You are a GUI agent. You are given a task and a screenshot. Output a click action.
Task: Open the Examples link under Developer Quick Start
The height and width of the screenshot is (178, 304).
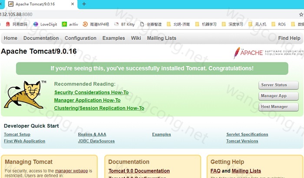[x=161, y=135]
